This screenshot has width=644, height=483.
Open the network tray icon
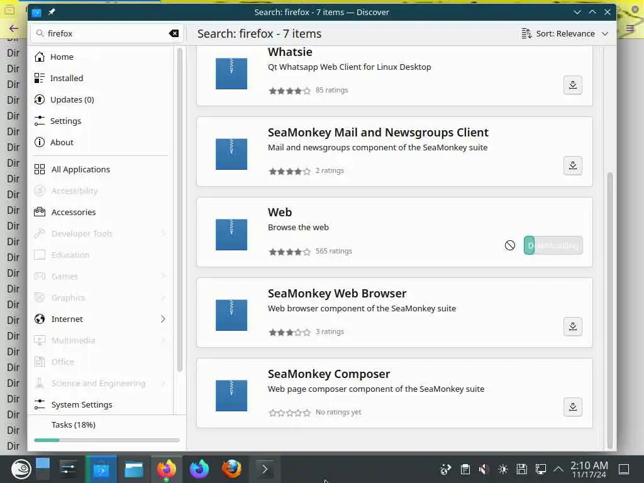(540, 469)
